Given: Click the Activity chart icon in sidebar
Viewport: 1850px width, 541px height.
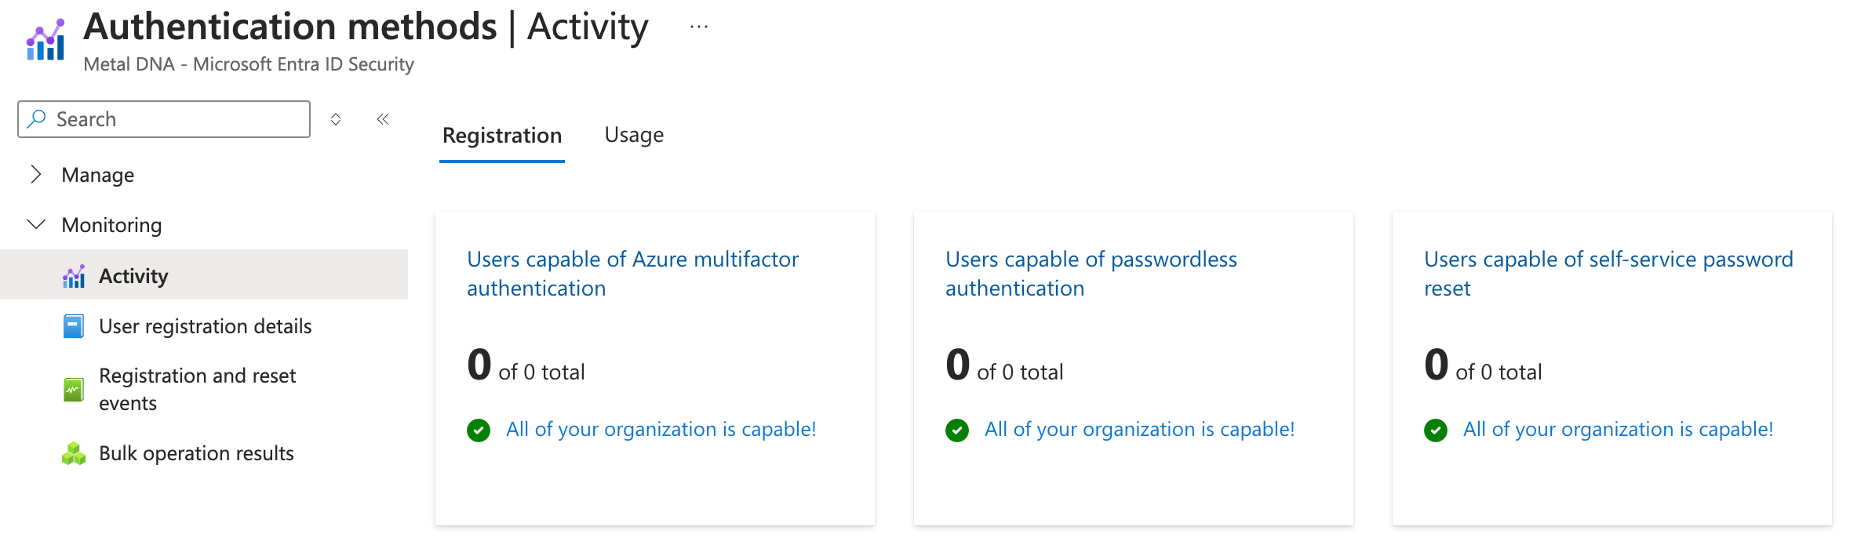Looking at the screenshot, I should tap(74, 276).
